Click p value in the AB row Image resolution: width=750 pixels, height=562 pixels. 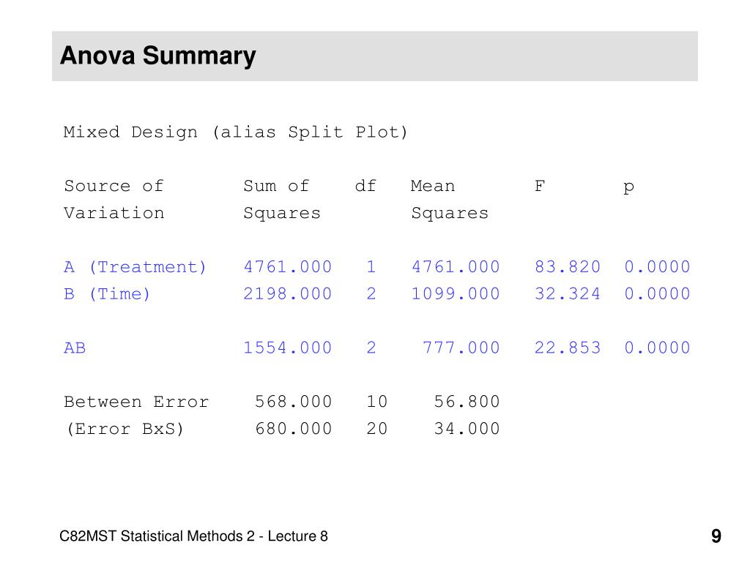click(657, 348)
